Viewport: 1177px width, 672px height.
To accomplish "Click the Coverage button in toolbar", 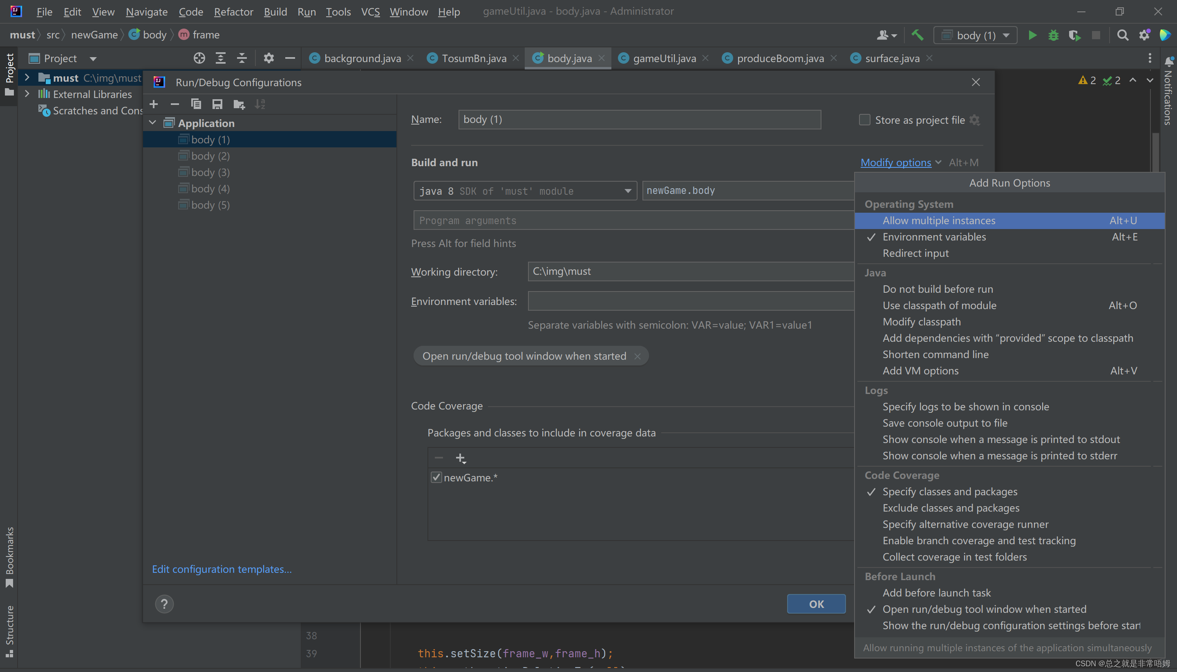I will click(1075, 35).
